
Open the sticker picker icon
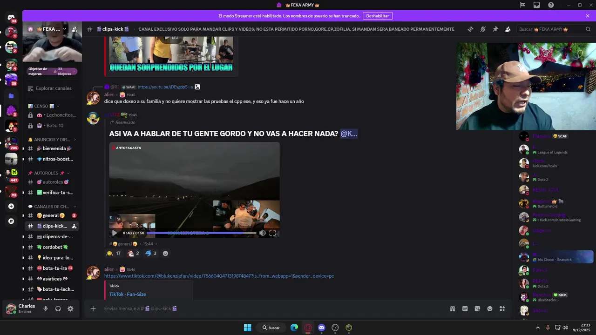click(477, 308)
